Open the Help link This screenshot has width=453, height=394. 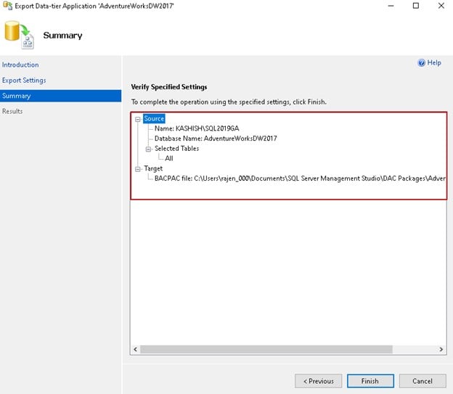point(434,63)
